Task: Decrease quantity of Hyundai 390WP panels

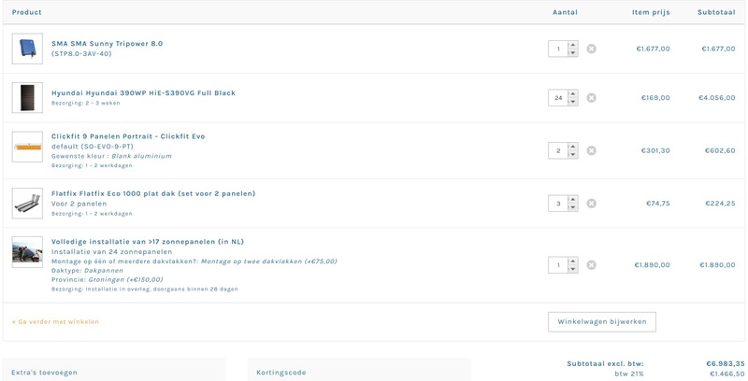Action: [572, 102]
